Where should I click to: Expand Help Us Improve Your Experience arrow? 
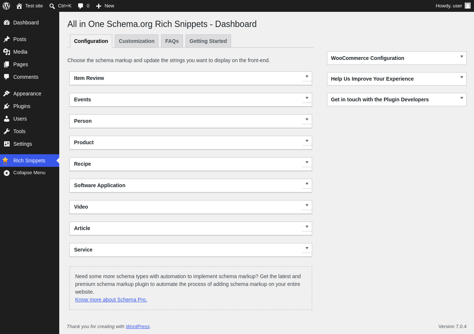[462, 77]
